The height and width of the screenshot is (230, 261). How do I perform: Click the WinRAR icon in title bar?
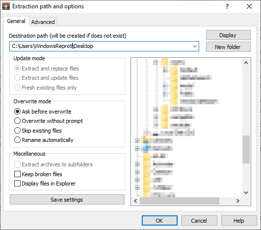[x=6, y=6]
